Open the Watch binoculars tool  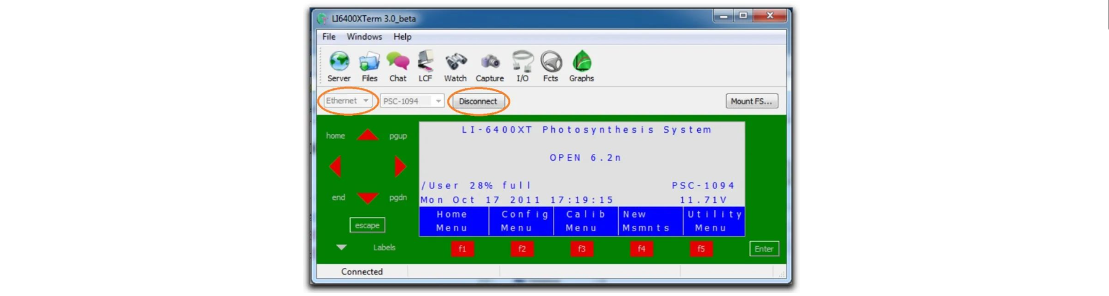tap(455, 66)
